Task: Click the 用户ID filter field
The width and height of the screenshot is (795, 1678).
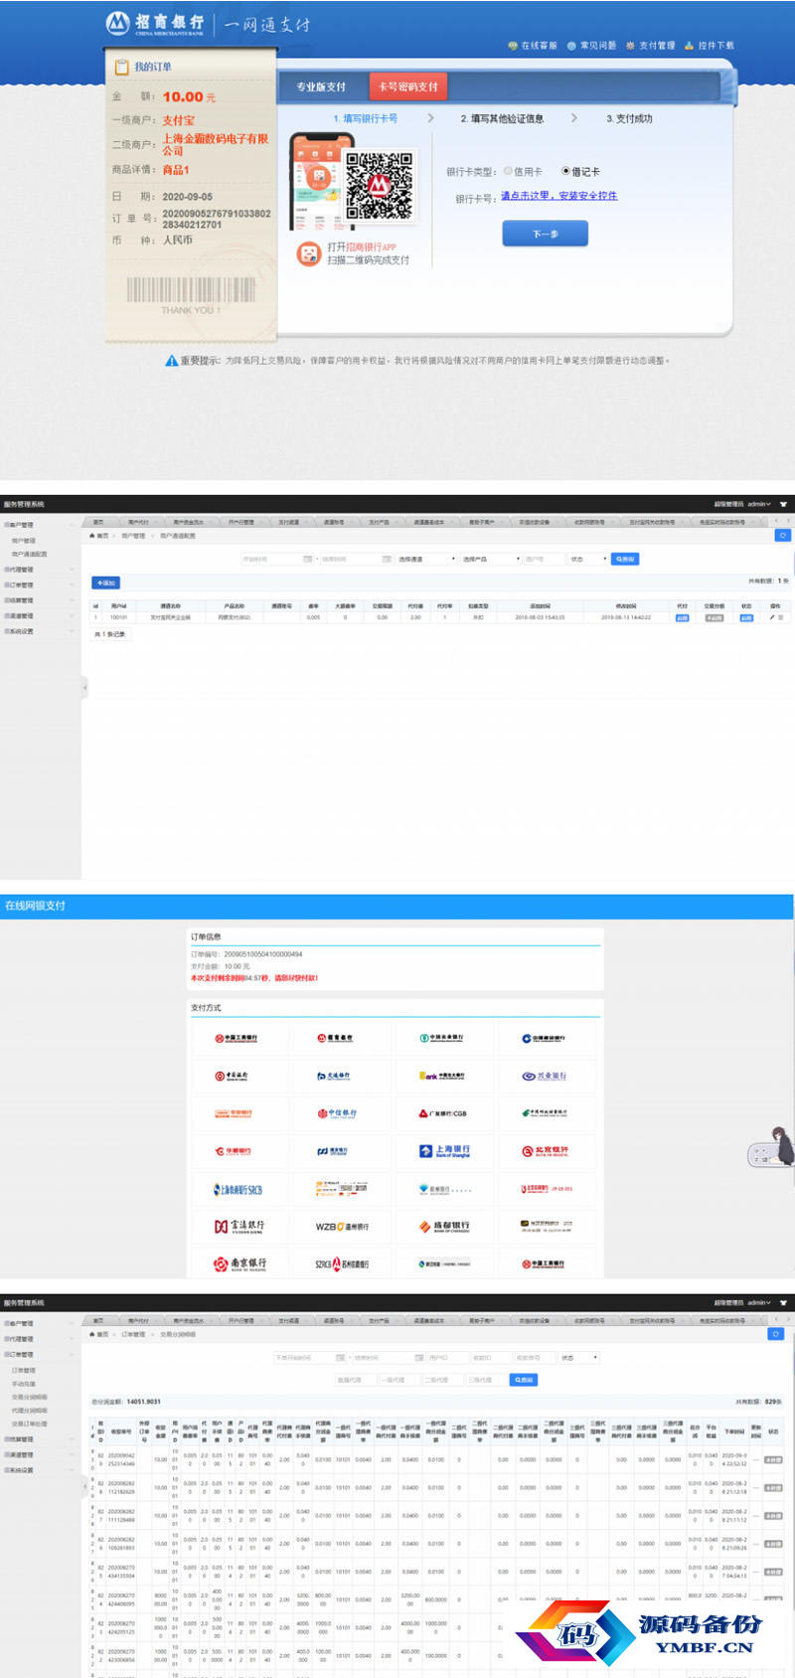Action: pyautogui.click(x=446, y=1357)
